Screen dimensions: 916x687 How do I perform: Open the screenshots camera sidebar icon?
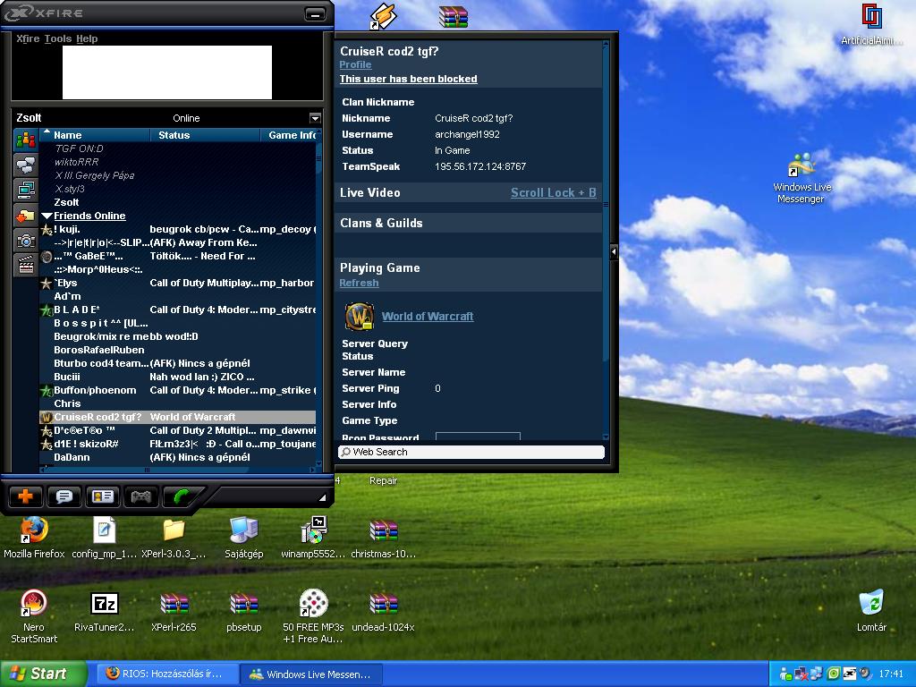(x=25, y=240)
